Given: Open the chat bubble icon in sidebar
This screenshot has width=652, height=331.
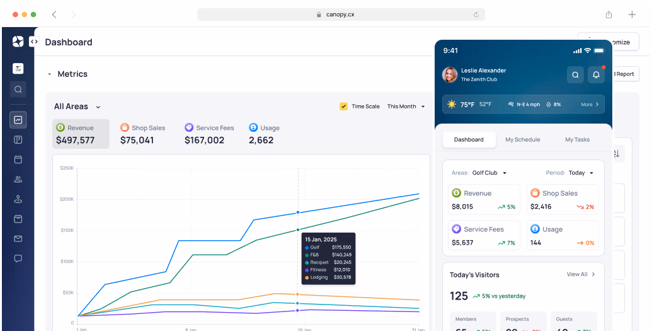Looking at the screenshot, I should [x=18, y=258].
